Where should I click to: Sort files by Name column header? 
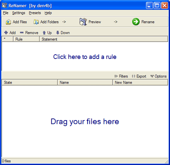85,82
